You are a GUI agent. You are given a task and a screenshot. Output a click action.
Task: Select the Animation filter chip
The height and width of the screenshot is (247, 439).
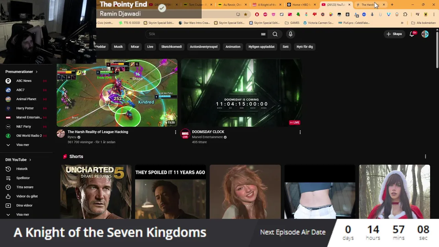coord(233,47)
